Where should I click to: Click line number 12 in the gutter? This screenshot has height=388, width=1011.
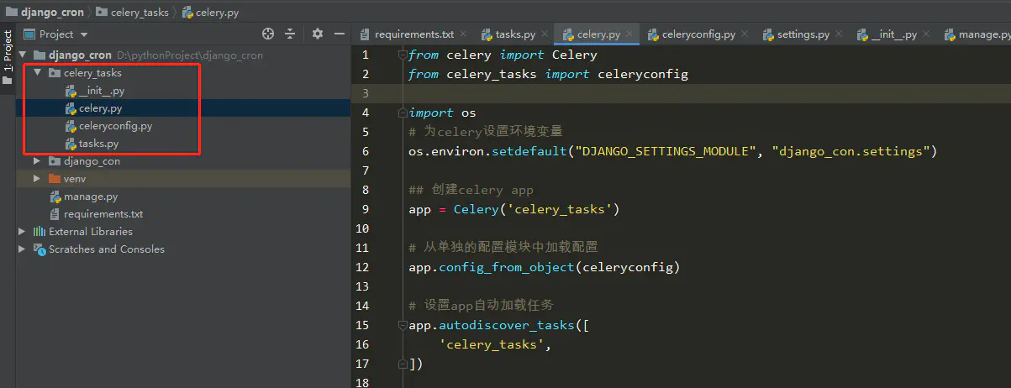362,267
